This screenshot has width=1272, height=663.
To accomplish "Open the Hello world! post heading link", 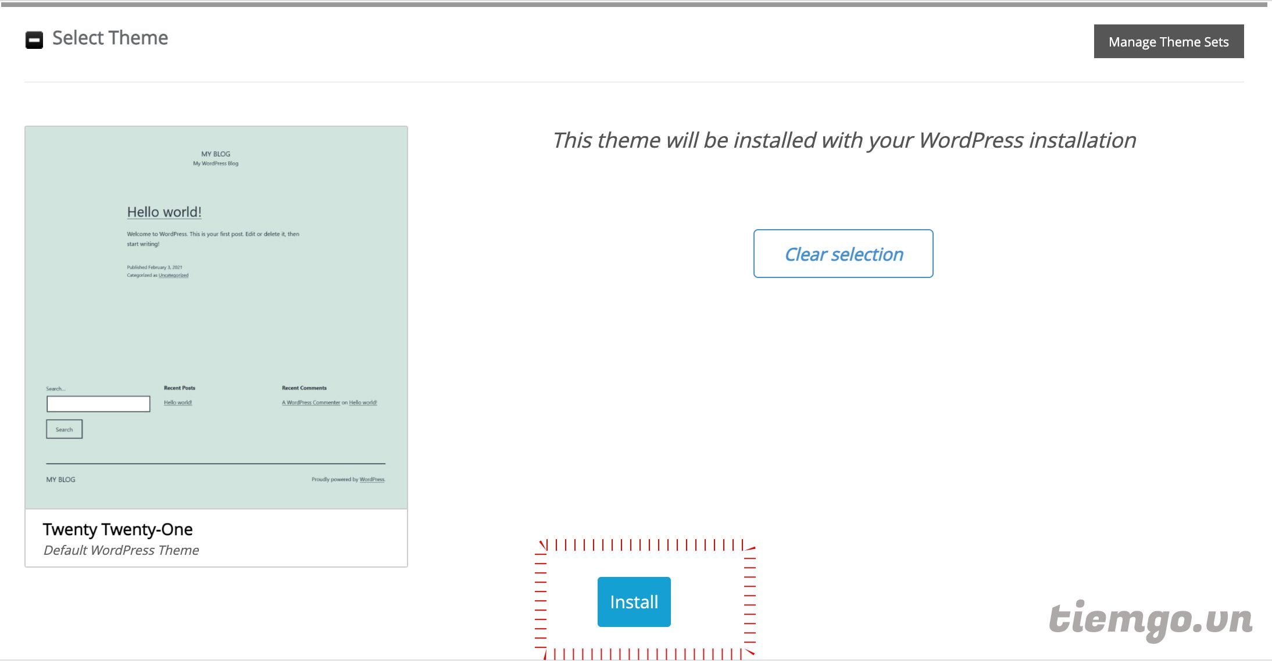I will pos(164,212).
